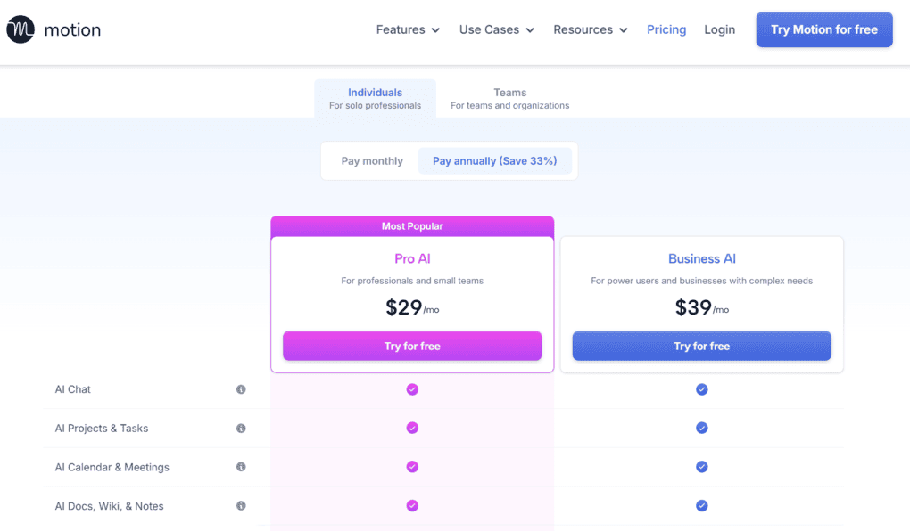Expand the Features dropdown menu

pos(407,29)
